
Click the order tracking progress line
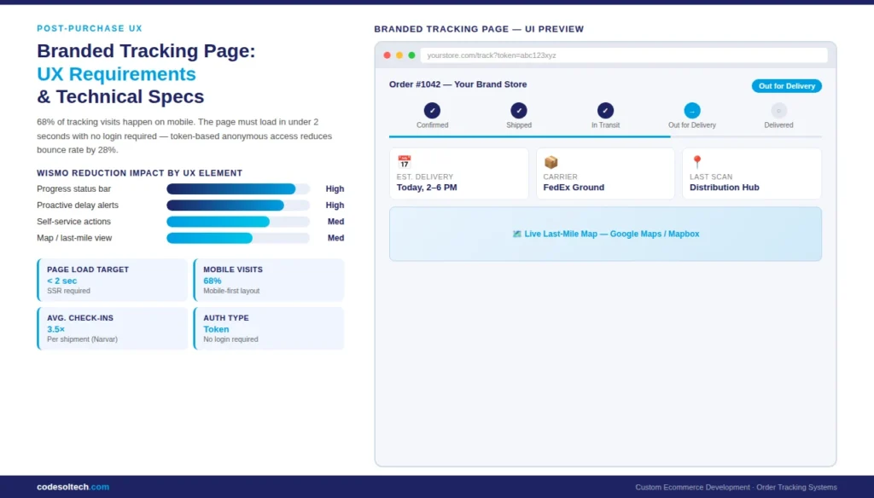click(x=605, y=136)
